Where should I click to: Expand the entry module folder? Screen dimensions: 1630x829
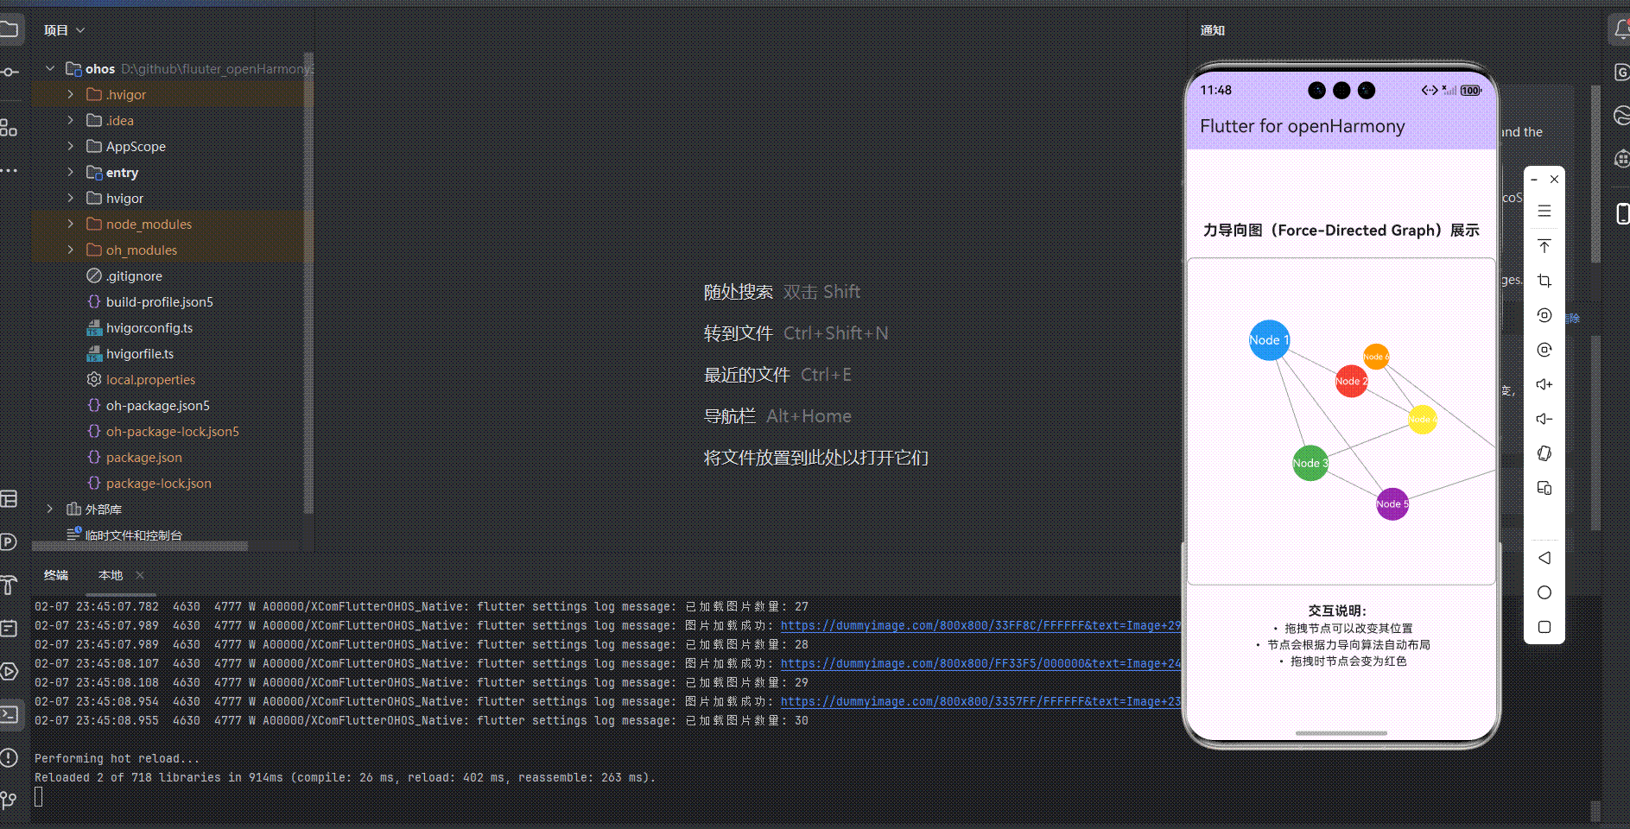[71, 172]
